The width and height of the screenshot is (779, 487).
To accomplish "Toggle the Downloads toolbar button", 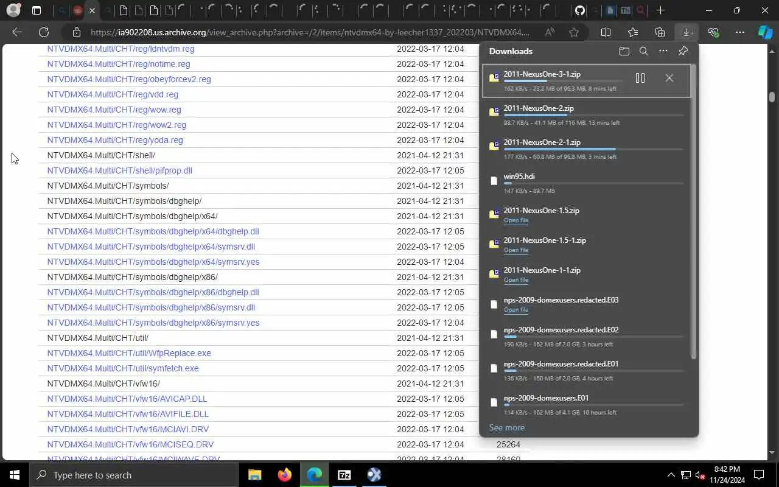I will 686,32.
